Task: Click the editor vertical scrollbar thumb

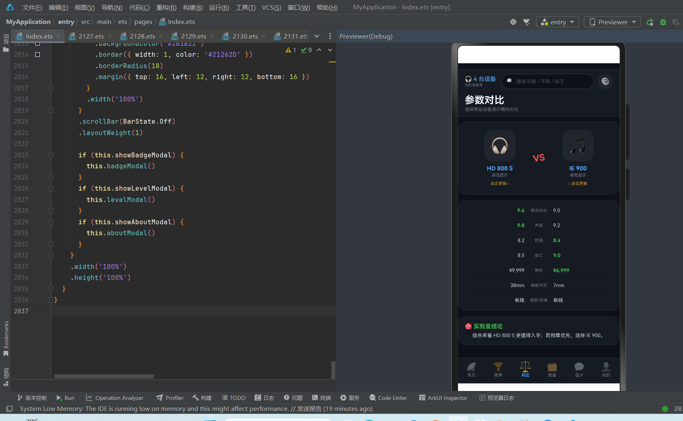Action: (x=333, y=369)
